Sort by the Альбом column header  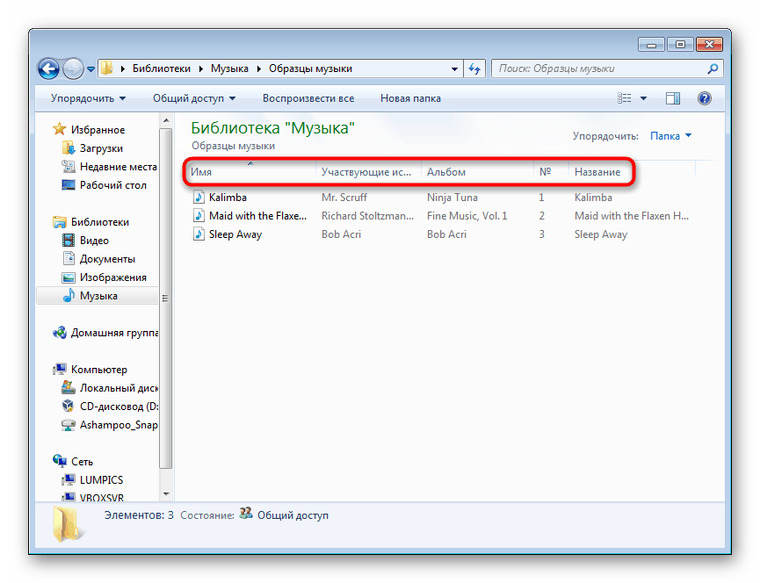pyautogui.click(x=477, y=171)
